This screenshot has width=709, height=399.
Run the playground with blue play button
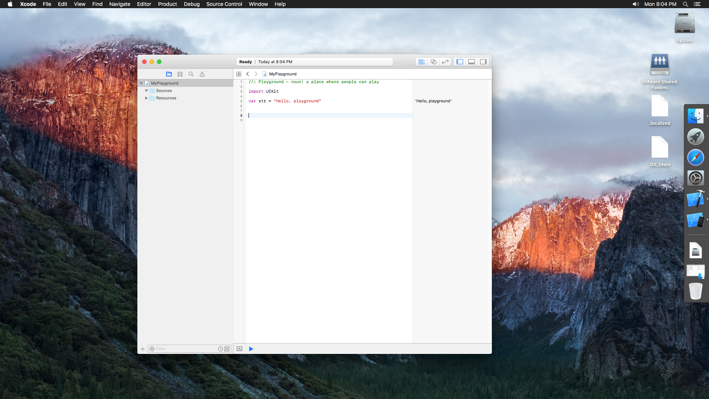[x=251, y=349]
